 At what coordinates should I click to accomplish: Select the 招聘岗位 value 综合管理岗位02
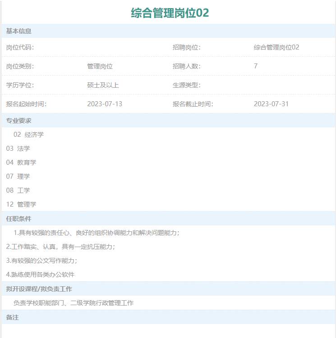coord(276,47)
